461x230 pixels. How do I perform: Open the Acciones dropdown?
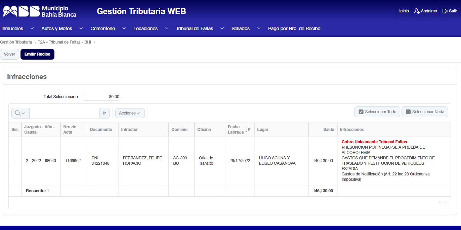[x=130, y=113]
